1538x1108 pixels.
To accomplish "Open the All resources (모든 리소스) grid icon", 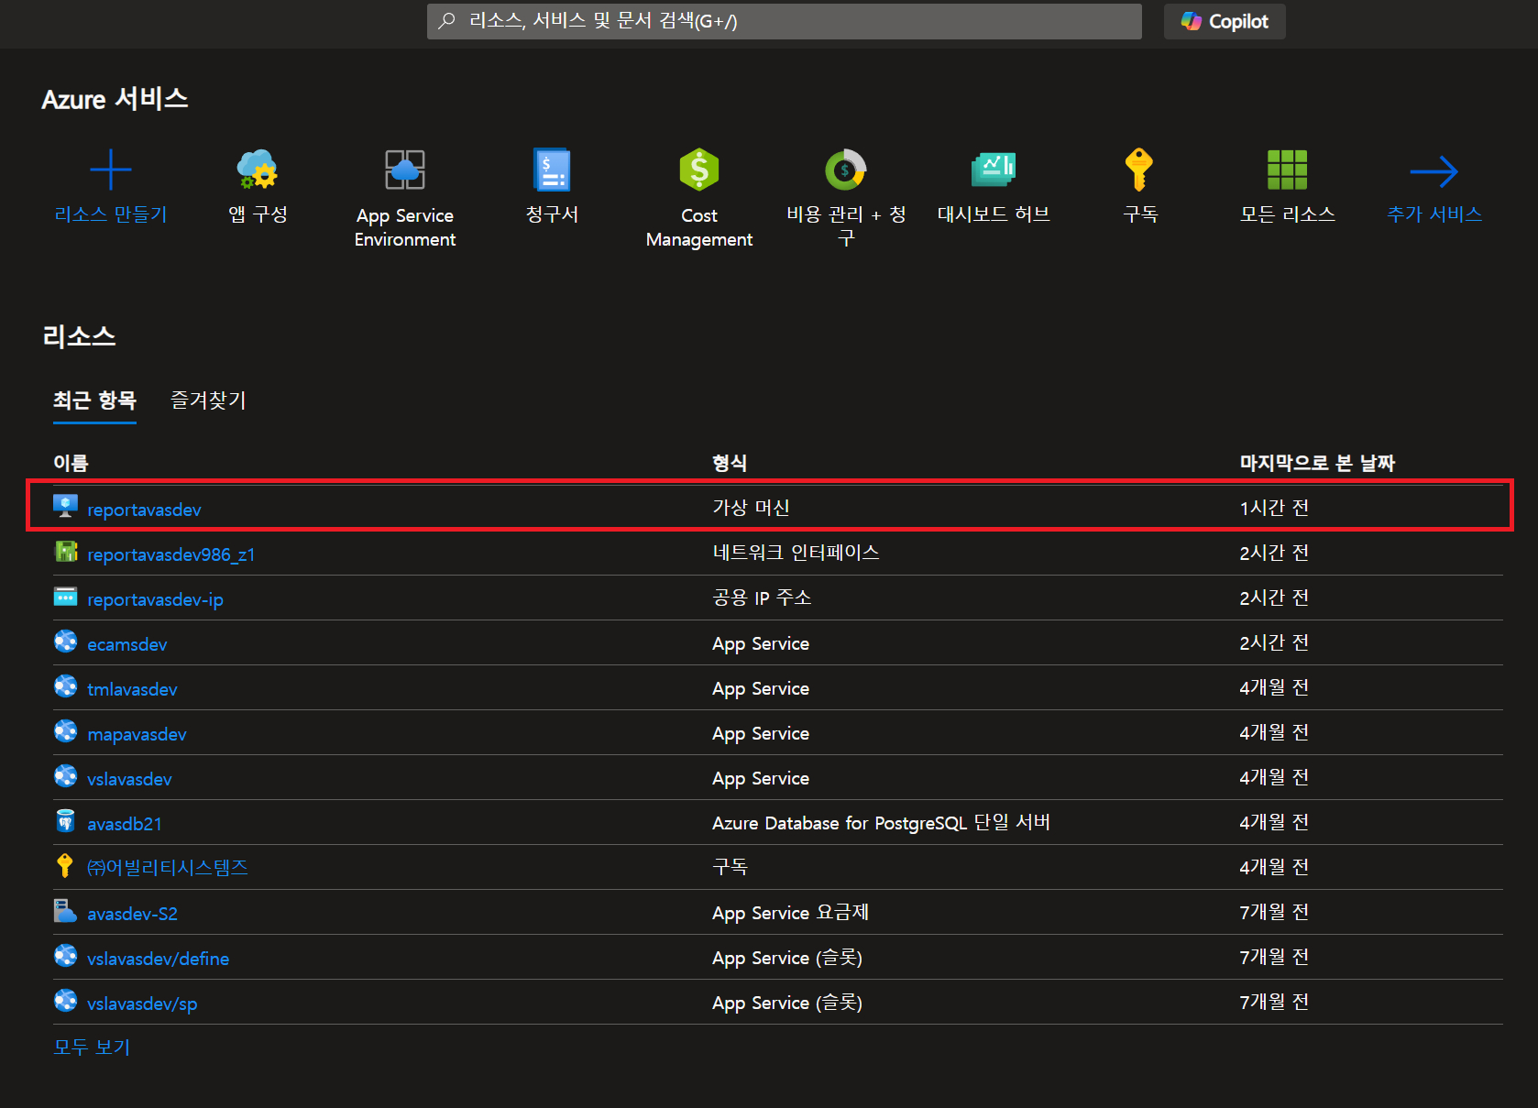I will tap(1287, 170).
